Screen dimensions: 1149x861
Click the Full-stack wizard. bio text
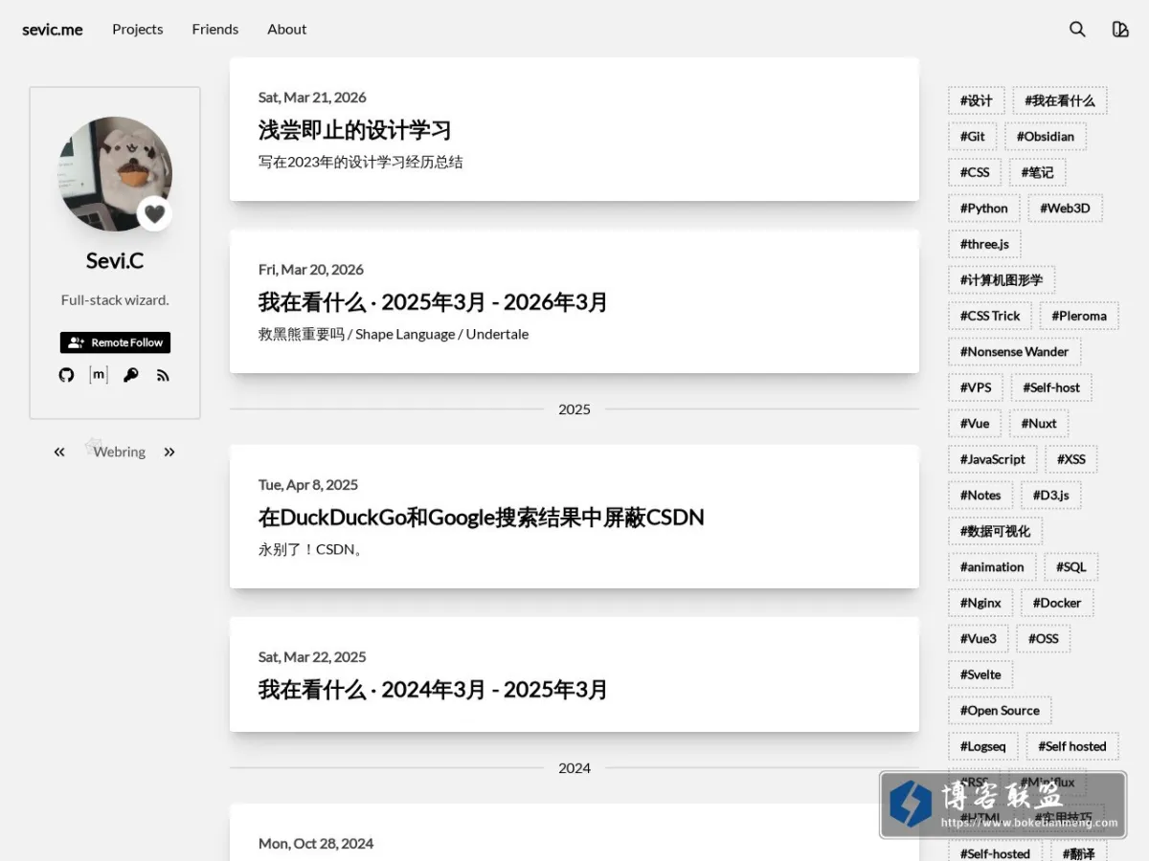point(115,300)
